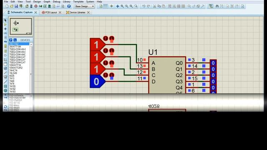Open the System menu
The width and height of the screenshot is (267, 150).
point(90,2)
